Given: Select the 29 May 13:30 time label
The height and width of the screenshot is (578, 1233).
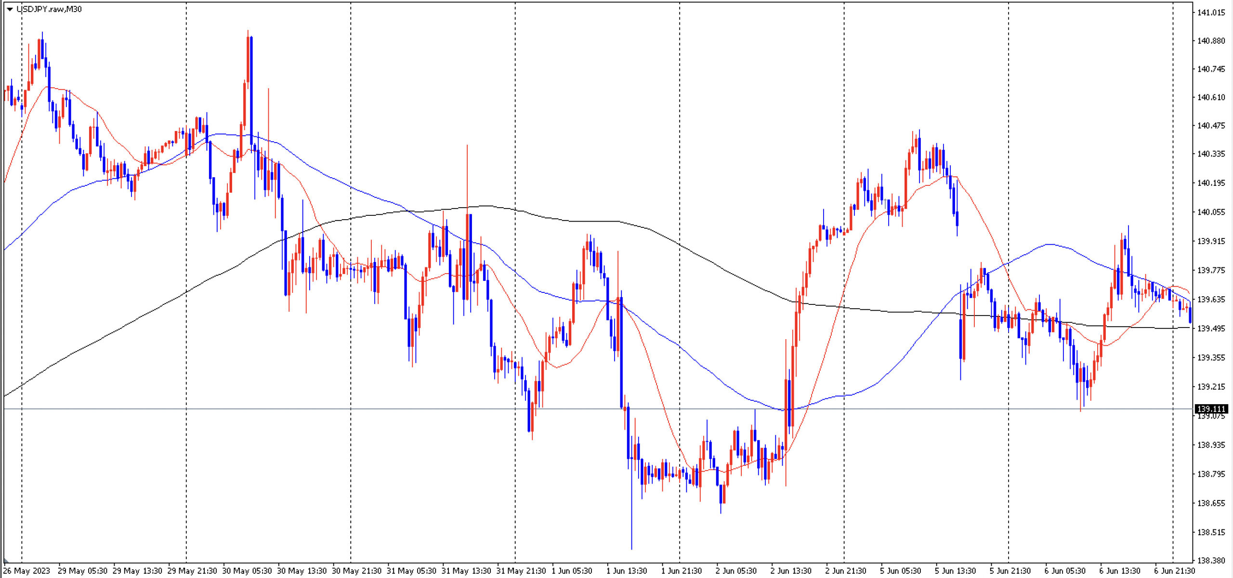Looking at the screenshot, I should point(137,571).
